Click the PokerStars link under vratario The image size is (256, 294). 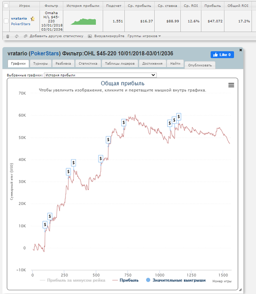point(21,24)
